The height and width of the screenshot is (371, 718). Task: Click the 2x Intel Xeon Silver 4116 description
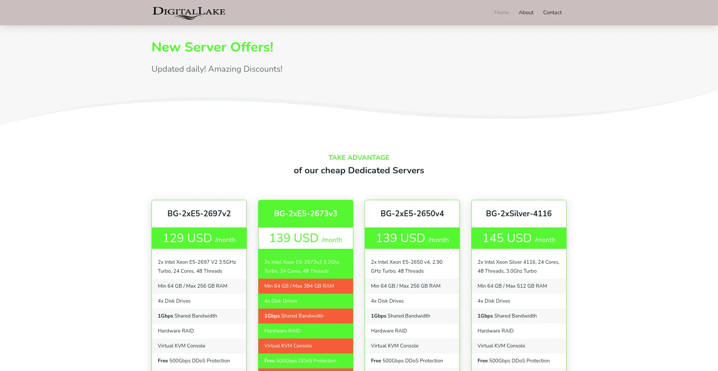tap(518, 266)
